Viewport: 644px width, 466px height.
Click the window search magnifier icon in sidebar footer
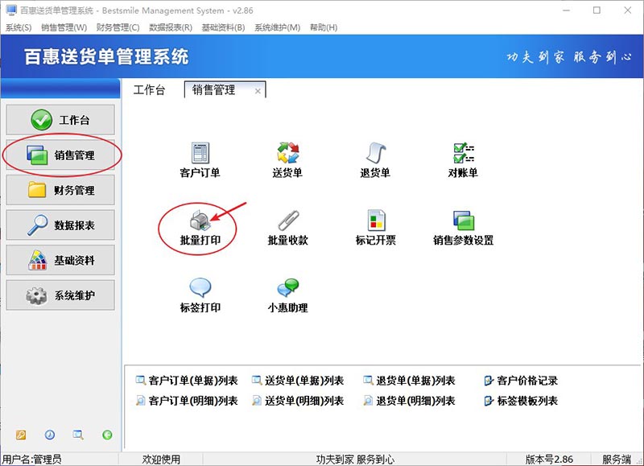tap(78, 435)
